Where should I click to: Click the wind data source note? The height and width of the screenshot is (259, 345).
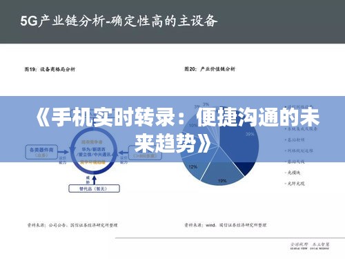coord(226,225)
